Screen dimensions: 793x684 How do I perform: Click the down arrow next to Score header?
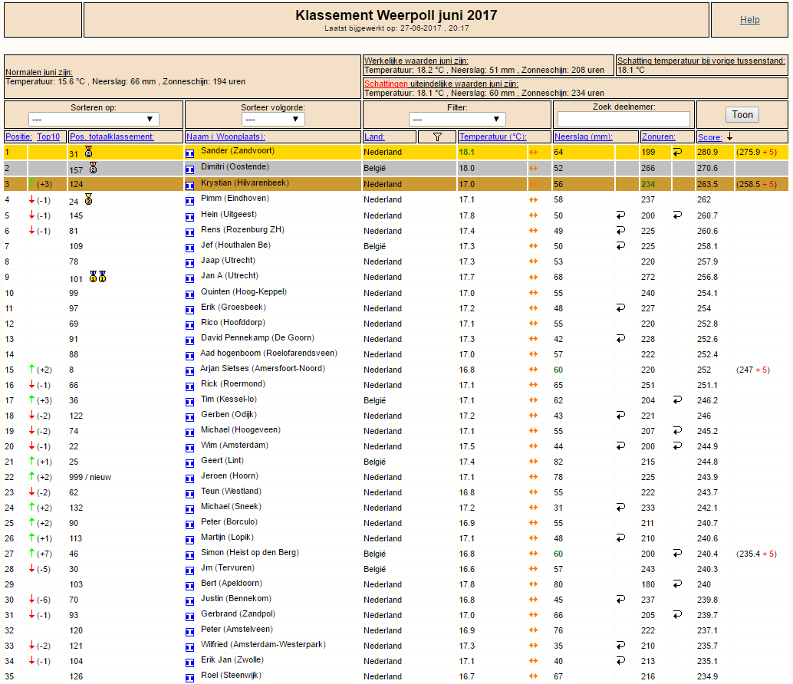730,136
